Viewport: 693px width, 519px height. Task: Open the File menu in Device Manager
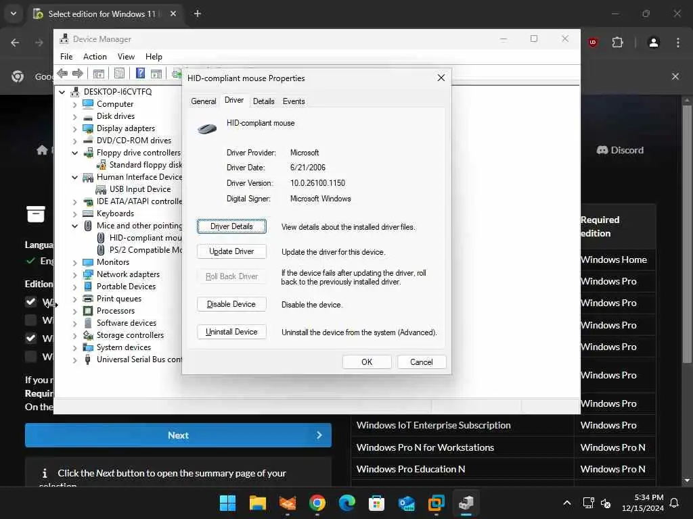pyautogui.click(x=66, y=57)
